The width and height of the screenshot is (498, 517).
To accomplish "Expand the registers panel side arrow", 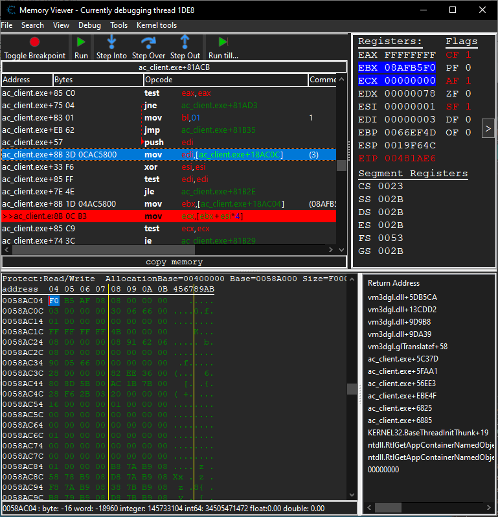I will [488, 129].
